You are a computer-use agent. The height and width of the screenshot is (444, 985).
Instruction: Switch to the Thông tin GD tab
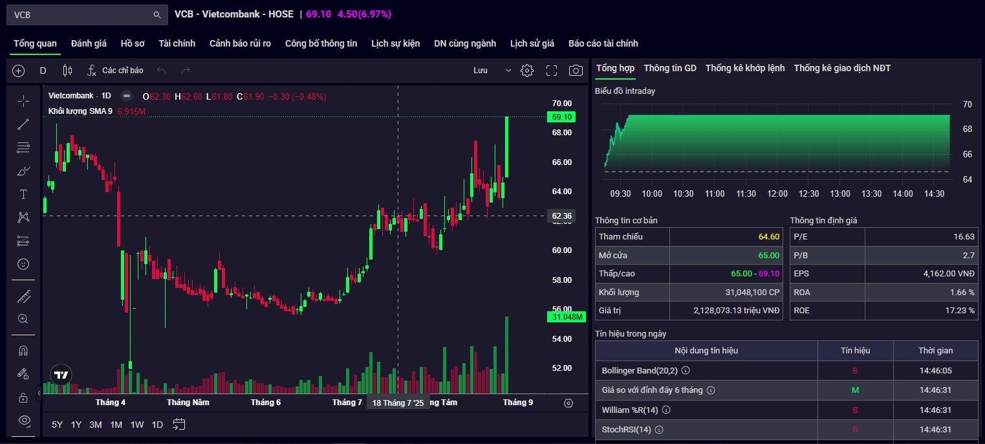coord(670,68)
